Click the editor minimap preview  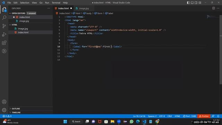(213, 17)
